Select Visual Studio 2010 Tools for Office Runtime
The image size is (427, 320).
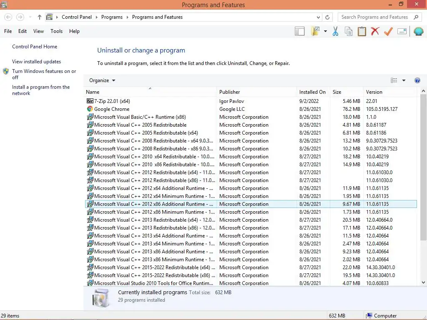(251, 283)
